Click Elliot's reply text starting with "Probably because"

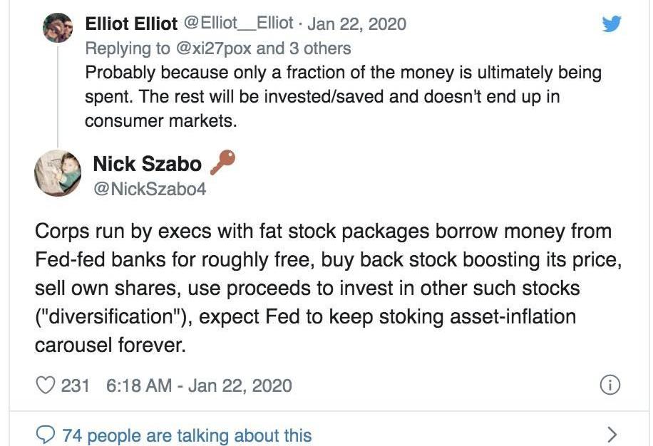(x=342, y=96)
